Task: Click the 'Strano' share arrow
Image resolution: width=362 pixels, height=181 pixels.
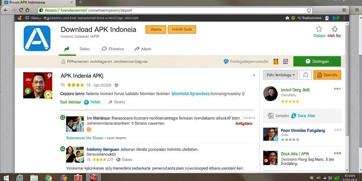Action: click(x=116, y=102)
